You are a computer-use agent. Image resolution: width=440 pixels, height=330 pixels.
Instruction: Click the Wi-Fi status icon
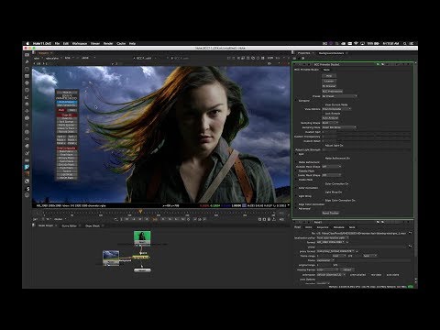356,43
